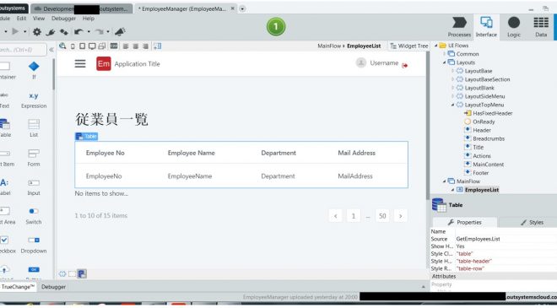Image resolution: width=557 pixels, height=308 pixels.
Task: Pick the Checkbox widget from toolbox
Action: click(x=4, y=245)
